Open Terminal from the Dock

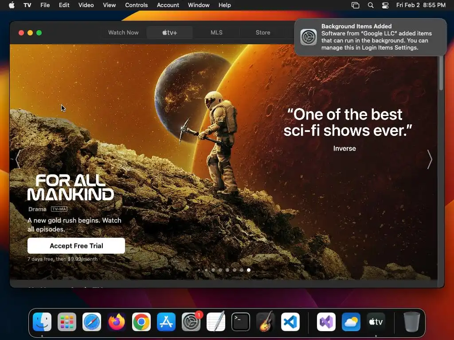point(241,322)
